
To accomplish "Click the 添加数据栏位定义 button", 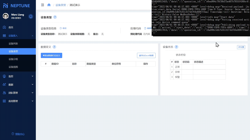I will point(51,55).
